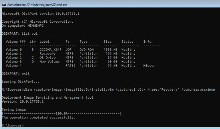Click the 'DISKPART> exit' command line
This screenshot has height=129, width=220.
point(15,74)
